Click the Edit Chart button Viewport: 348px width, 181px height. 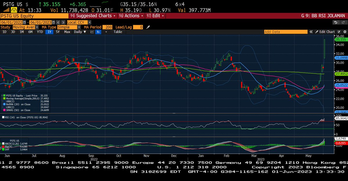pos(325,32)
